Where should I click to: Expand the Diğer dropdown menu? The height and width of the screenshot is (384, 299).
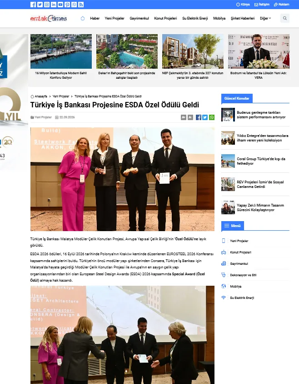click(x=265, y=18)
